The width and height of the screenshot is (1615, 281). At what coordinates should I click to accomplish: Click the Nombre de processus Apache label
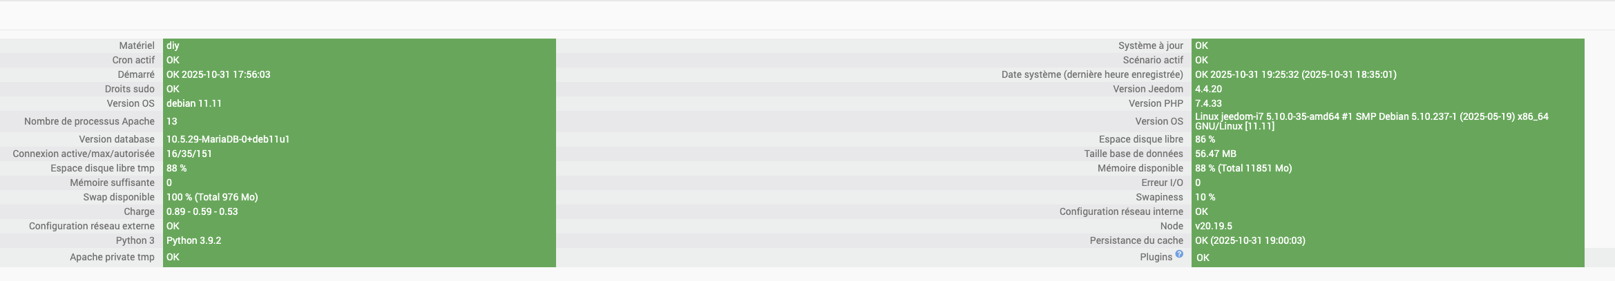[89, 121]
